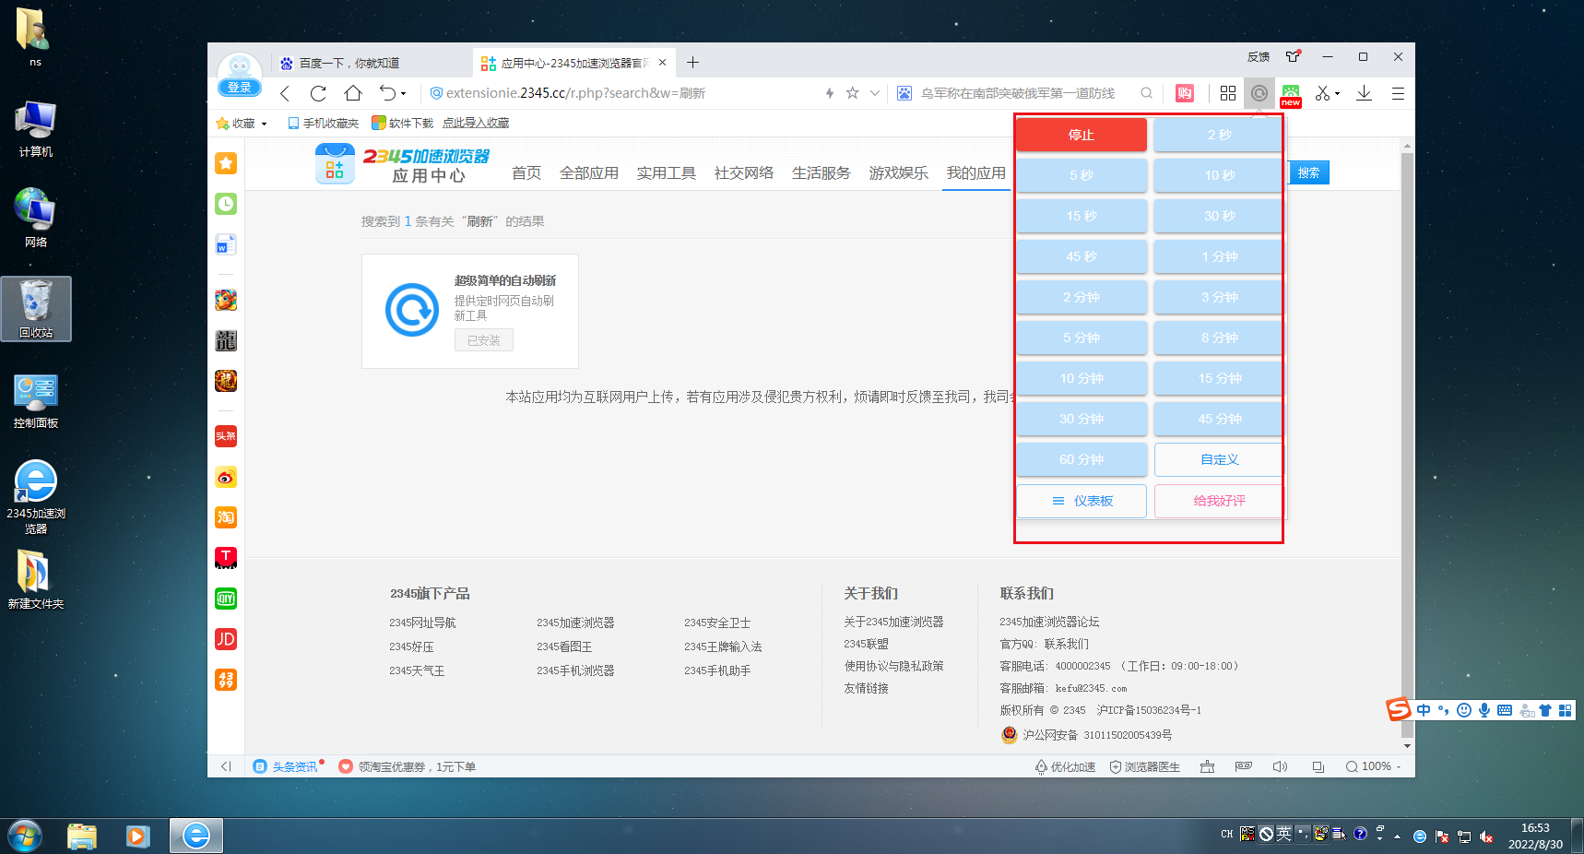Open the browser hamburger menu

pyautogui.click(x=1398, y=93)
